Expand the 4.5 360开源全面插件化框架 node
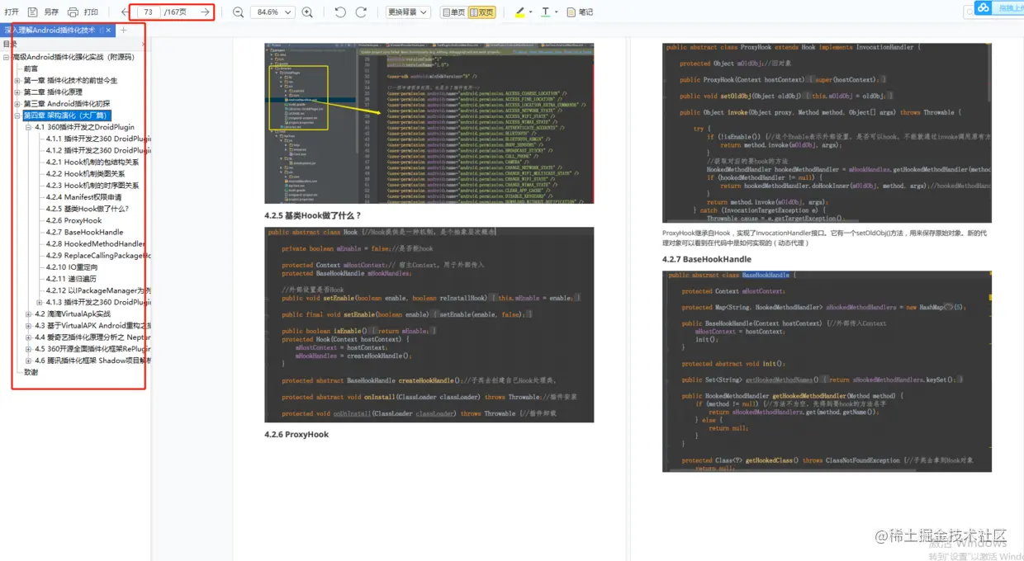 29,348
